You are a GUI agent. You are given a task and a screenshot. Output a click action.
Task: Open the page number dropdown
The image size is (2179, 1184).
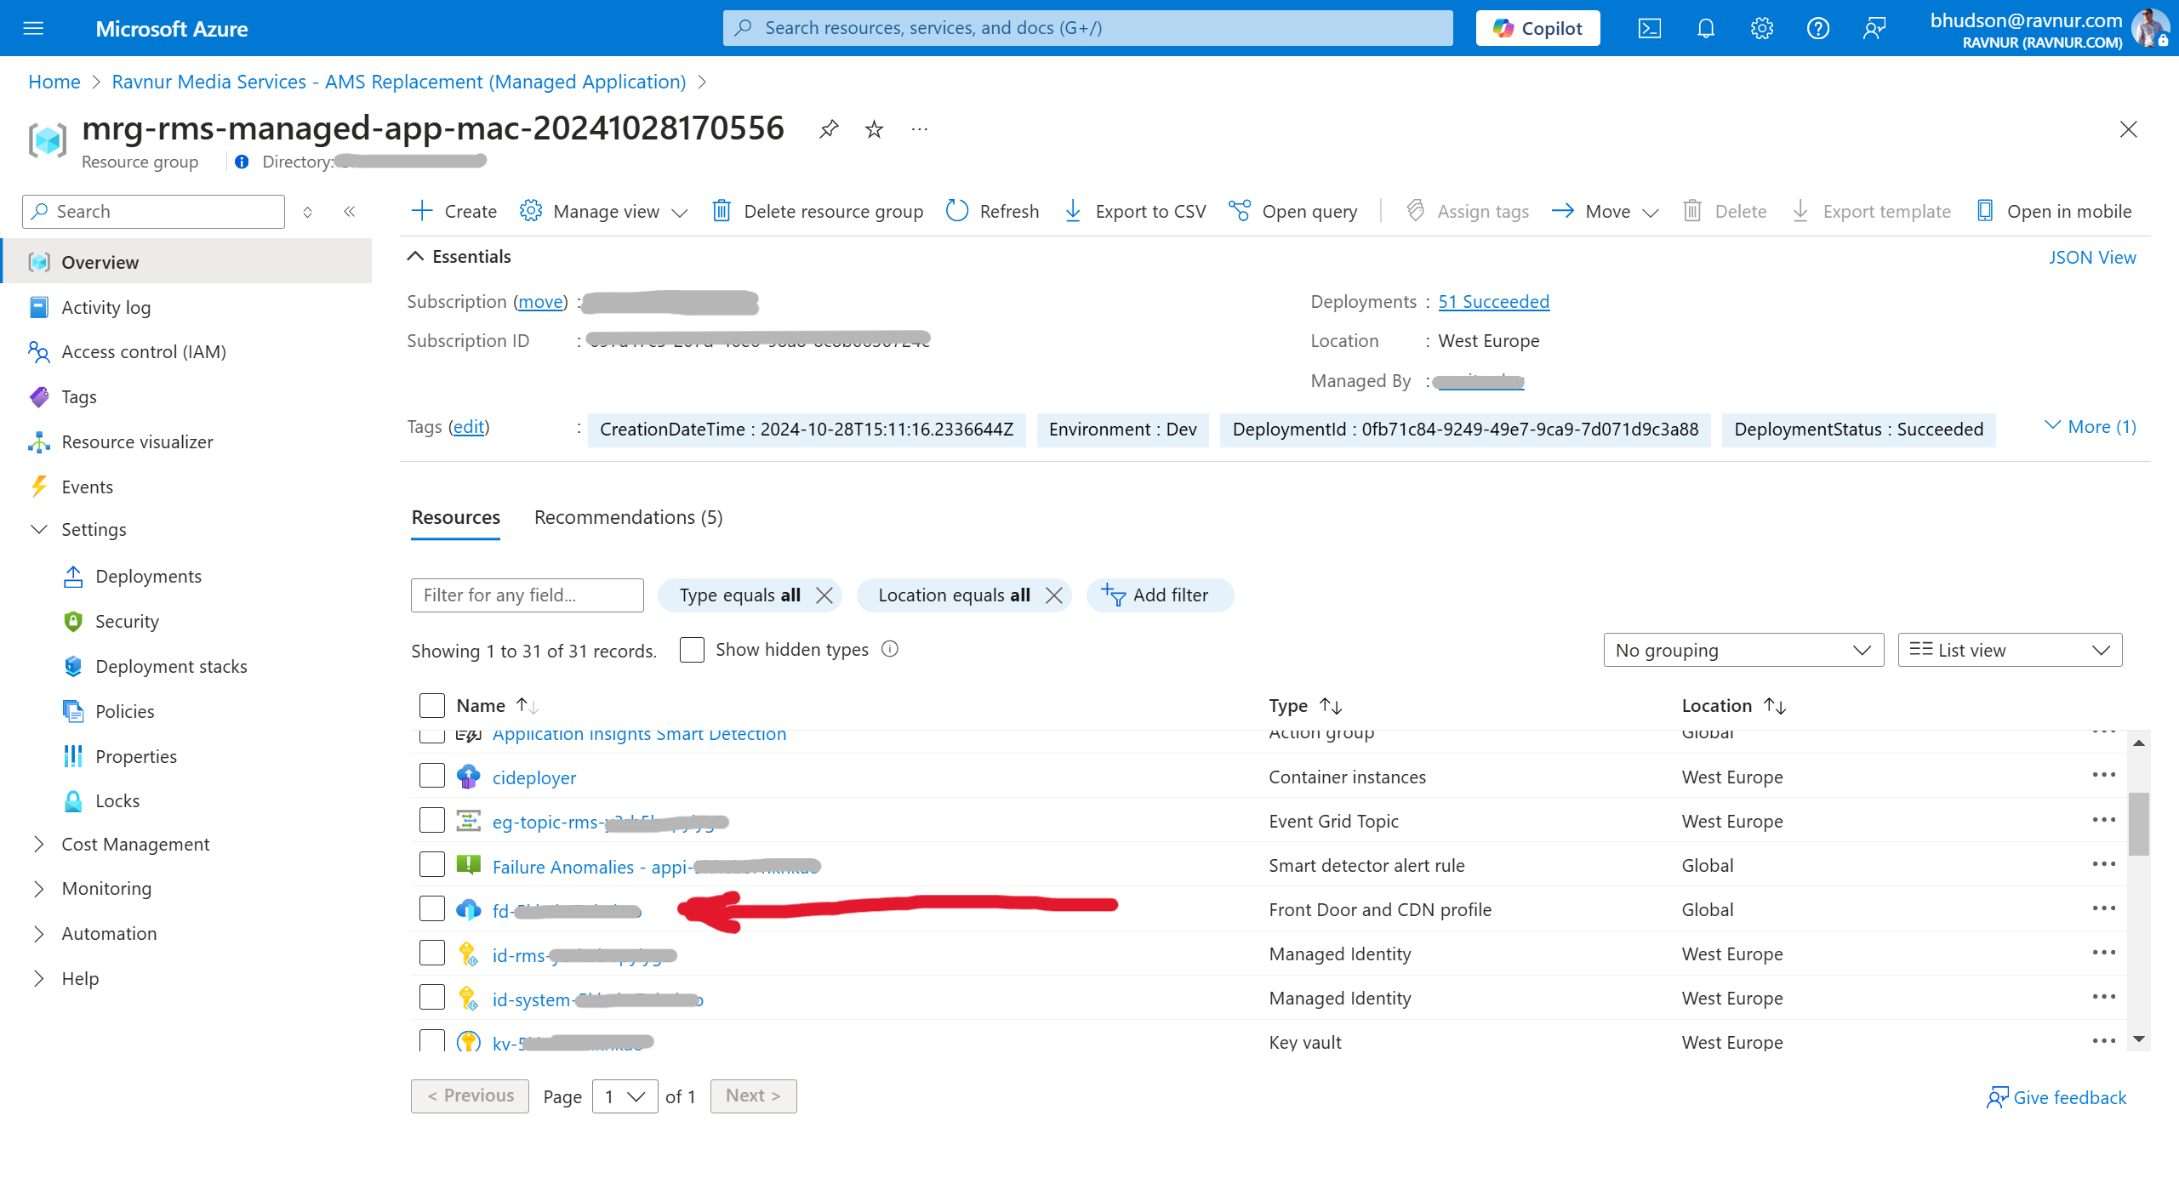click(x=625, y=1096)
